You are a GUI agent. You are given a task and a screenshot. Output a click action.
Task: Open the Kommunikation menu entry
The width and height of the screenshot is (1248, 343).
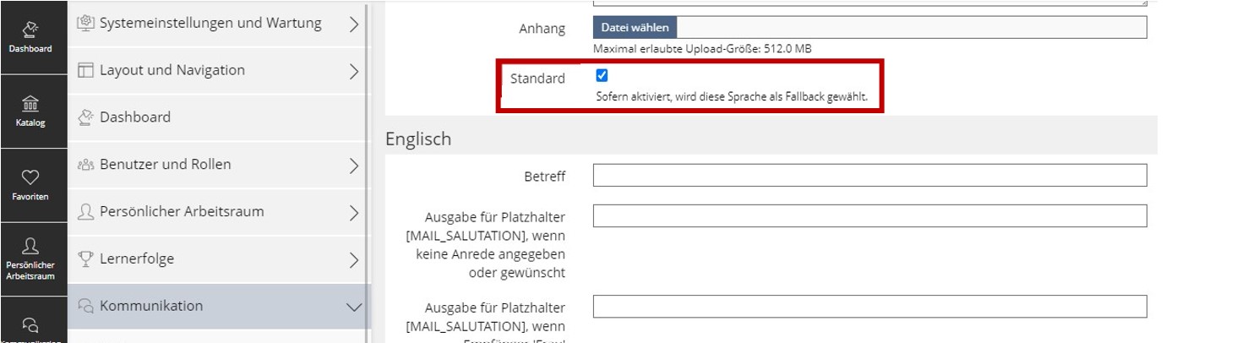coord(151,306)
